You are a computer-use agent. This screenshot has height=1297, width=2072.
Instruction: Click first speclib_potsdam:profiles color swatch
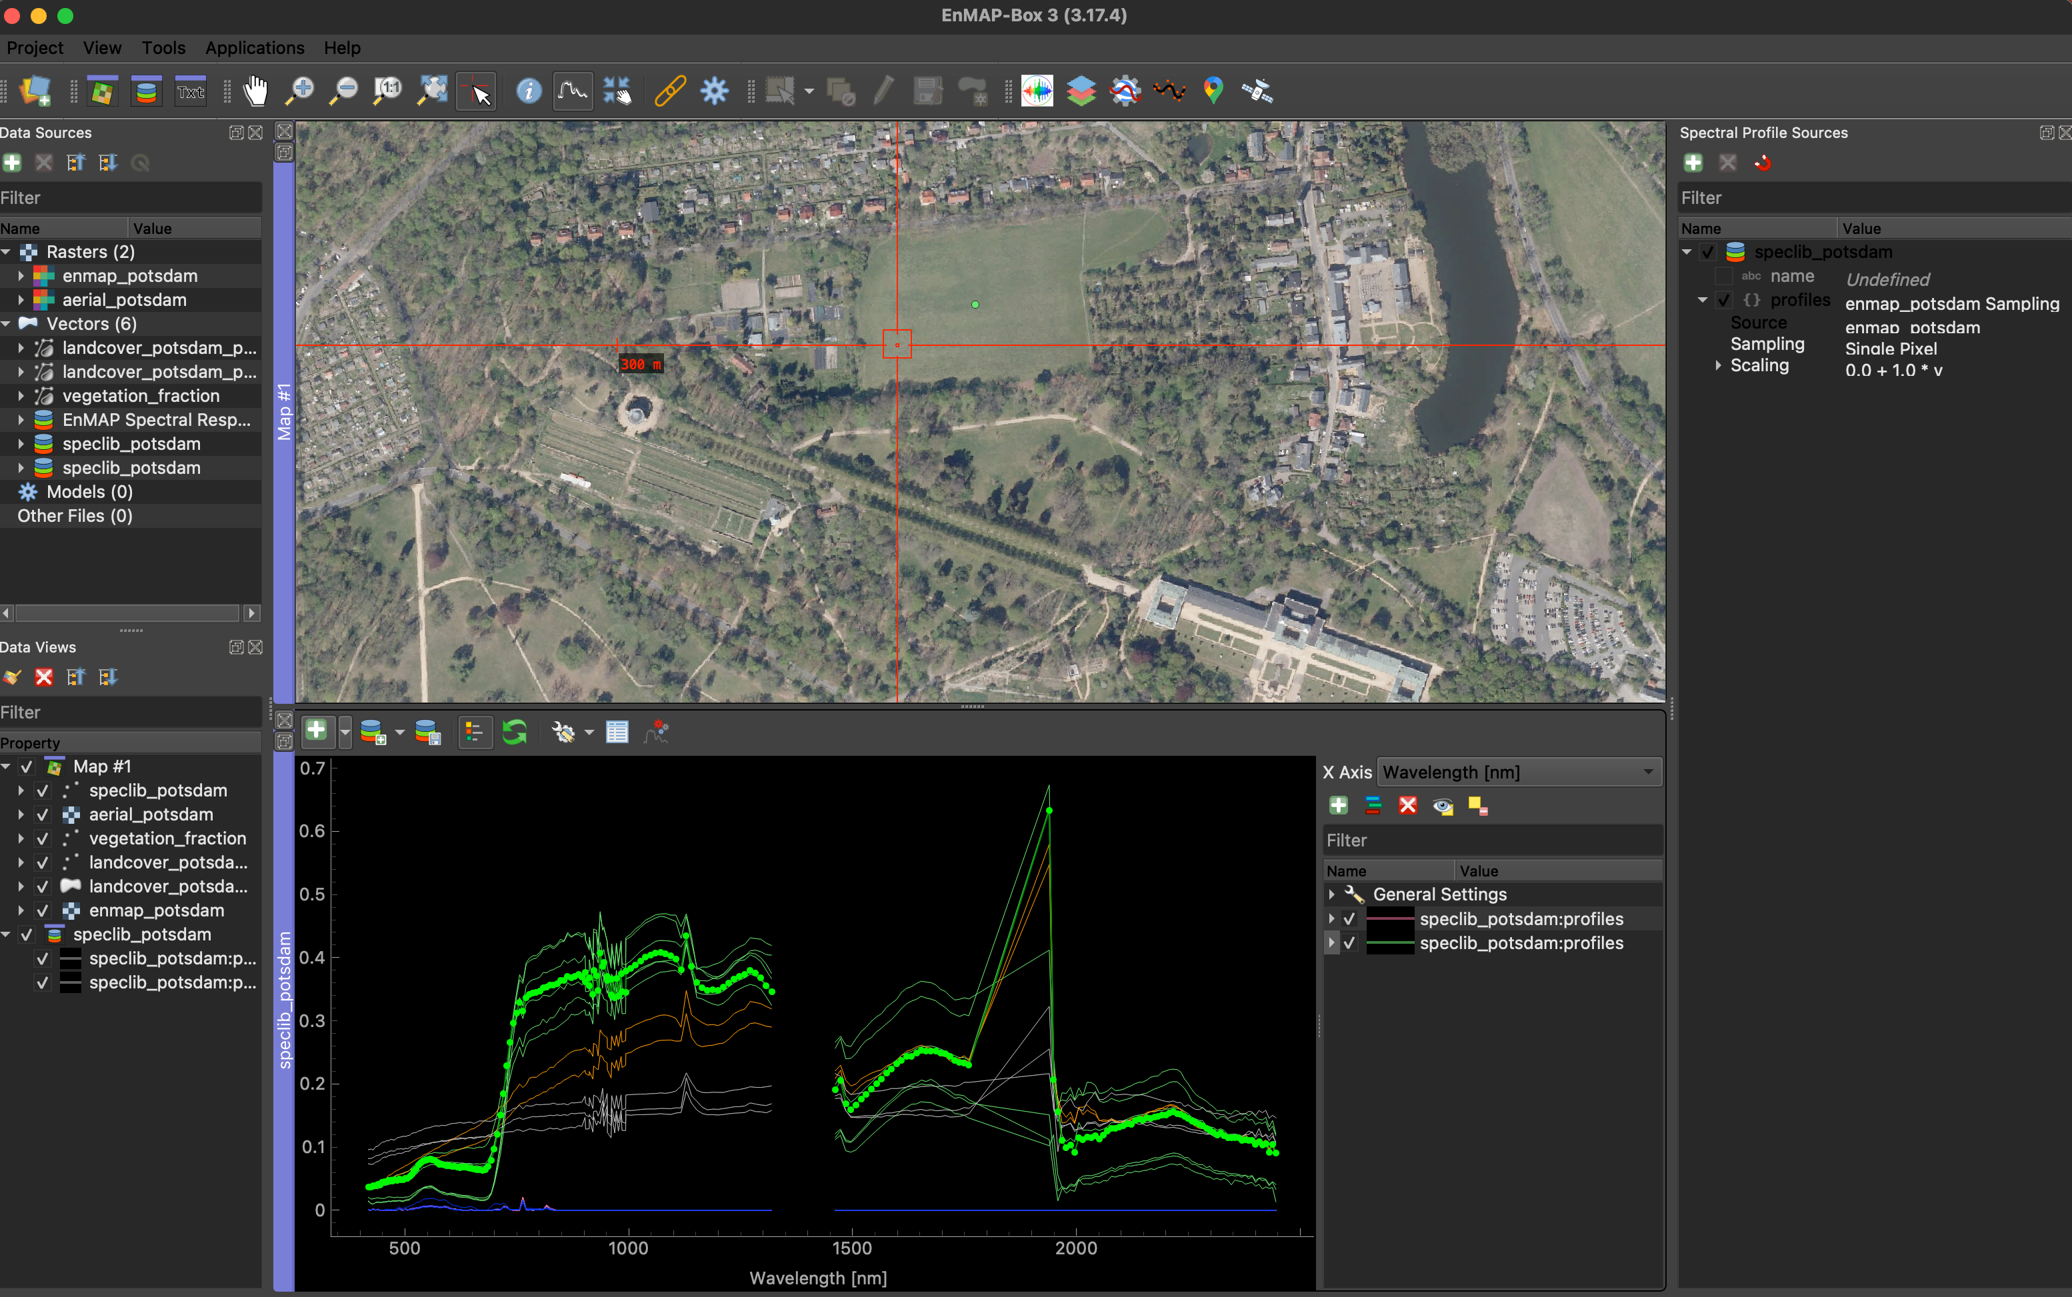point(1390,918)
